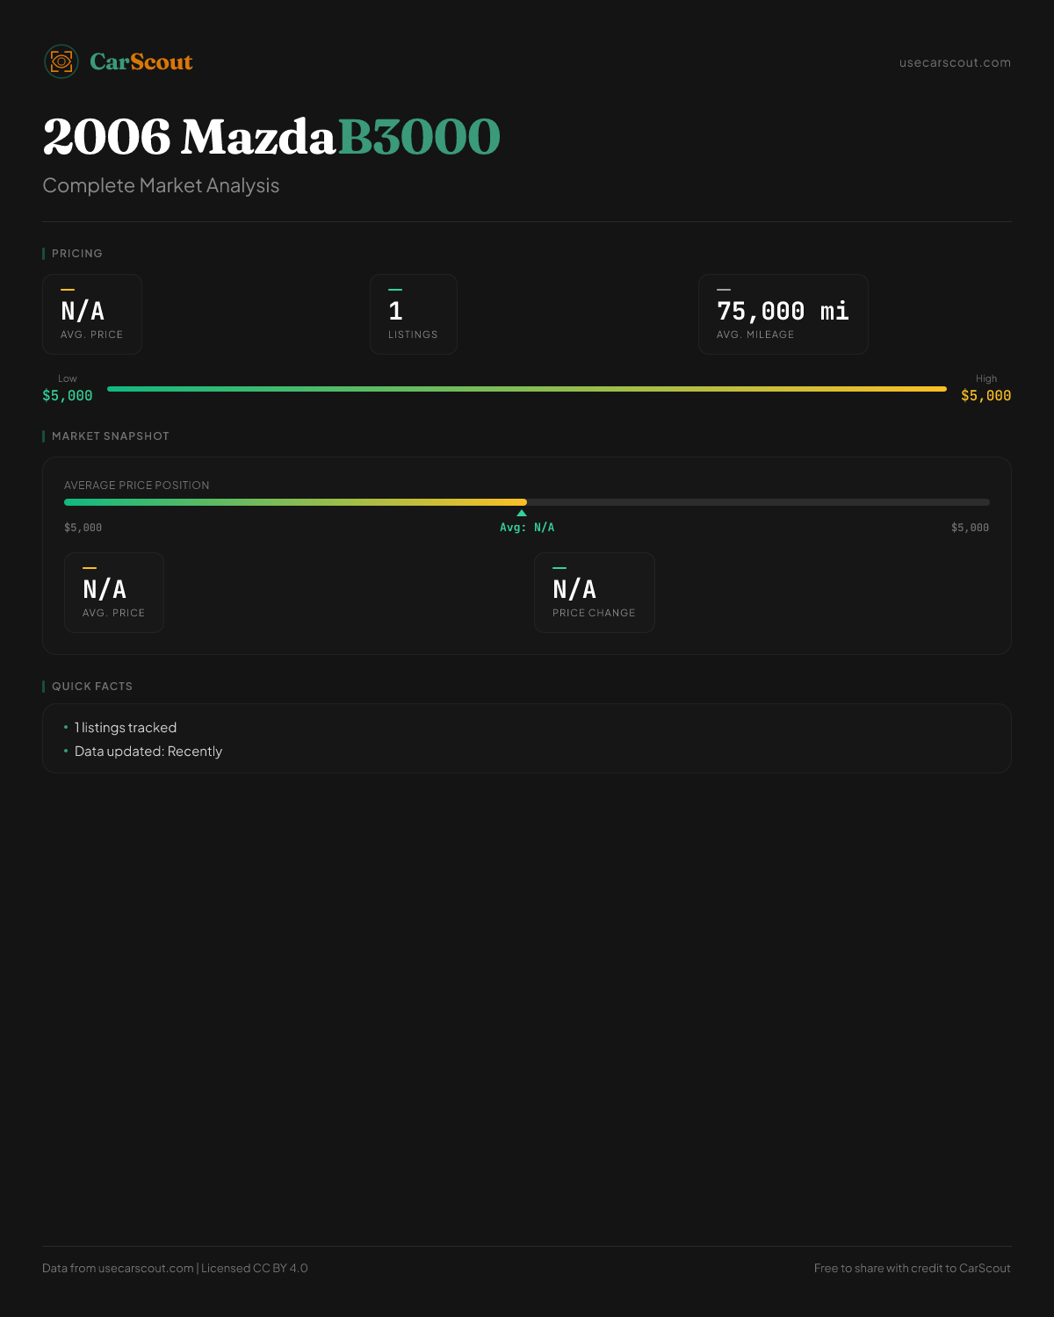Click the Market Snapshot section heading
The image size is (1054, 1317).
[x=110, y=436]
